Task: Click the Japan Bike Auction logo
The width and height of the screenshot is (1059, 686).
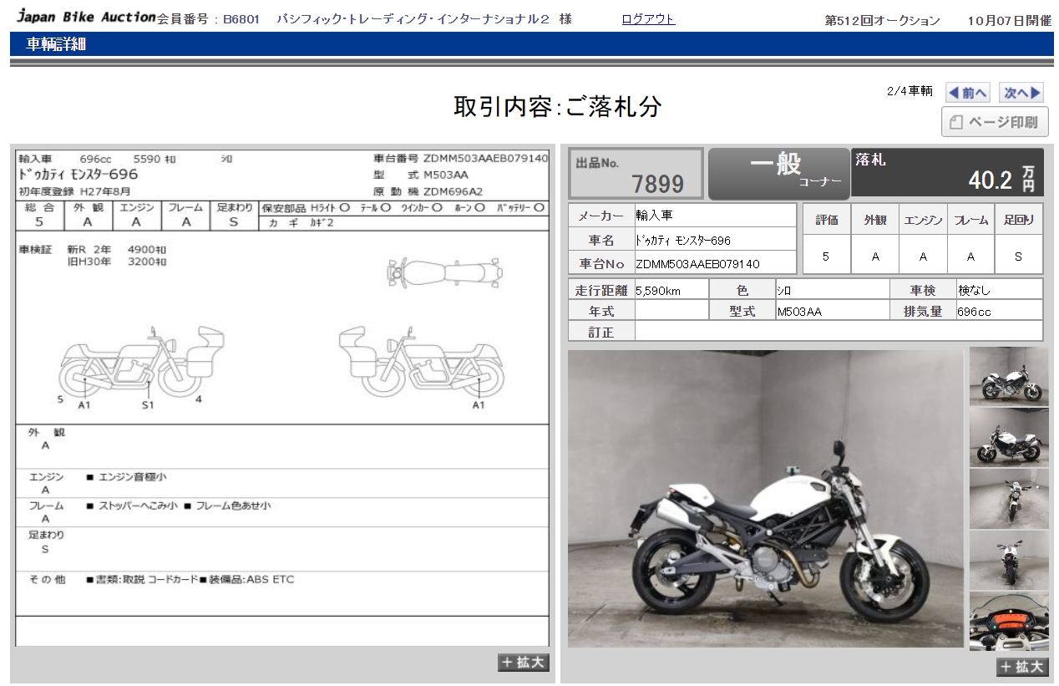Action: [86, 18]
